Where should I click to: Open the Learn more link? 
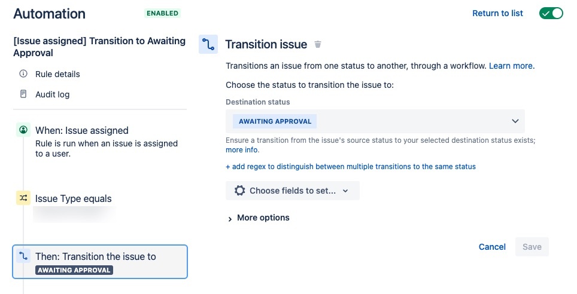tap(511, 66)
